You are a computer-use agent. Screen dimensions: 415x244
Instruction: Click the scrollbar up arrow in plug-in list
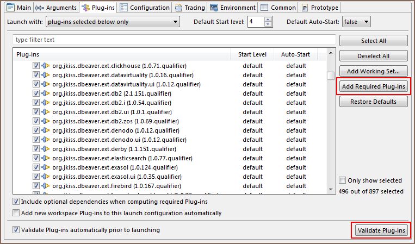[331, 53]
